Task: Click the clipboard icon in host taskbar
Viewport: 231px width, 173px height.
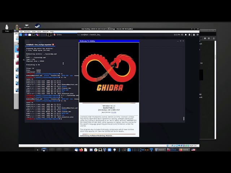Action: (x=129, y=150)
